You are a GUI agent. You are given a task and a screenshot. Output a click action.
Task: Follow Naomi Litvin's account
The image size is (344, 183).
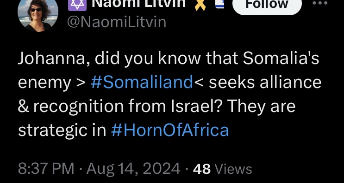(x=267, y=6)
